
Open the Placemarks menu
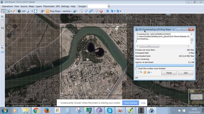pyautogui.click(x=49, y=6)
